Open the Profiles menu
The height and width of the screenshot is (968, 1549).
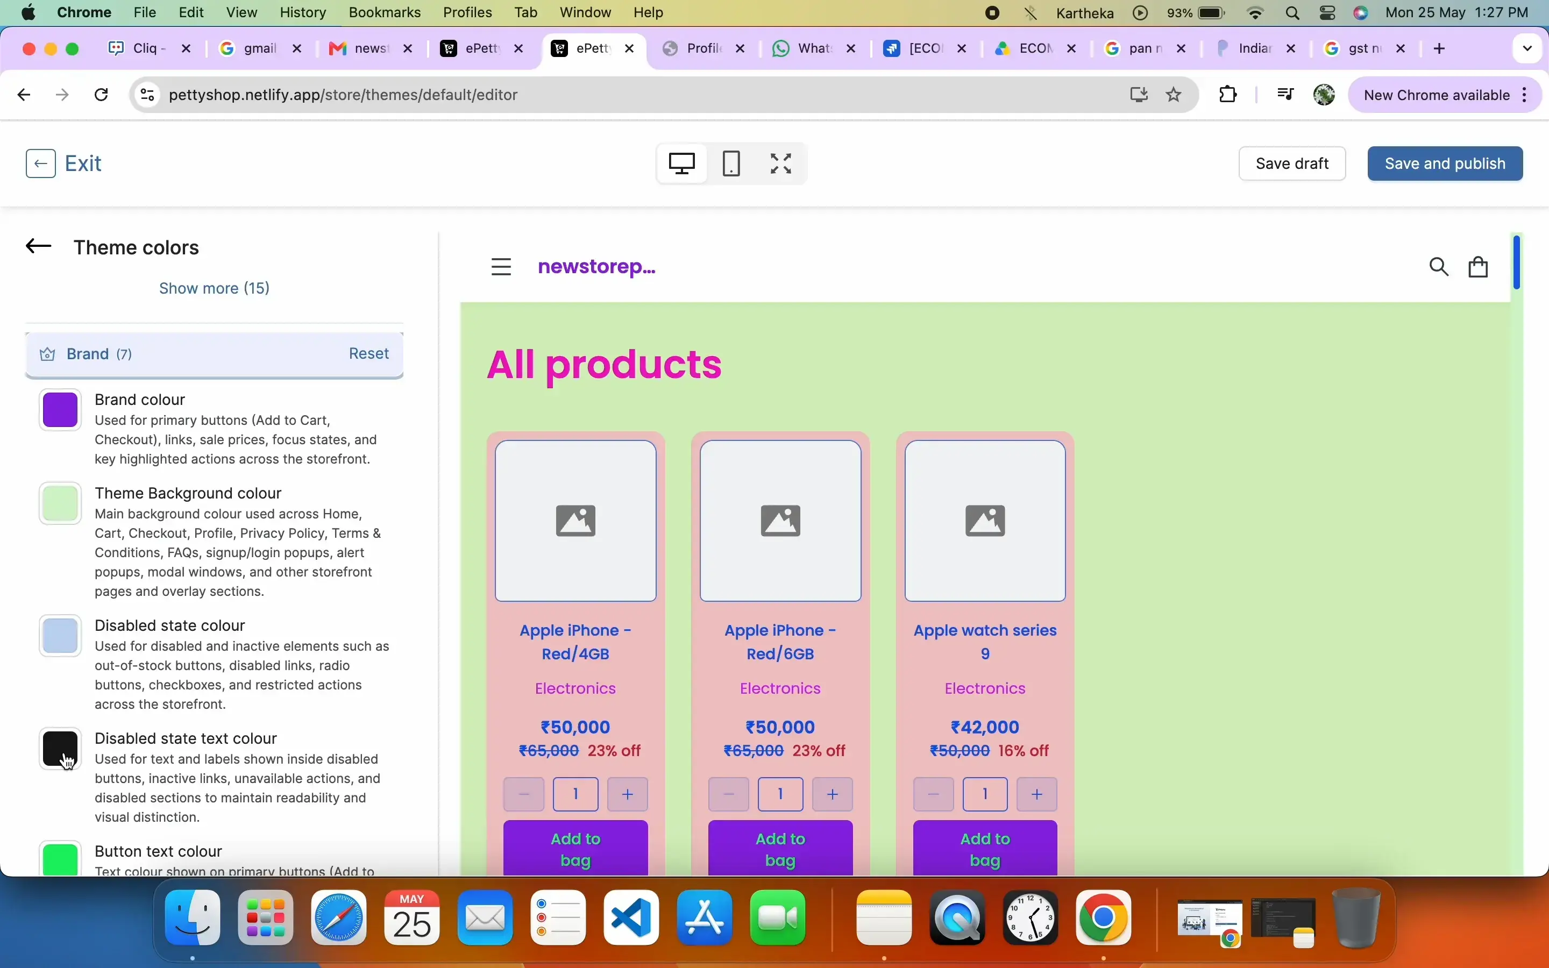(x=468, y=13)
